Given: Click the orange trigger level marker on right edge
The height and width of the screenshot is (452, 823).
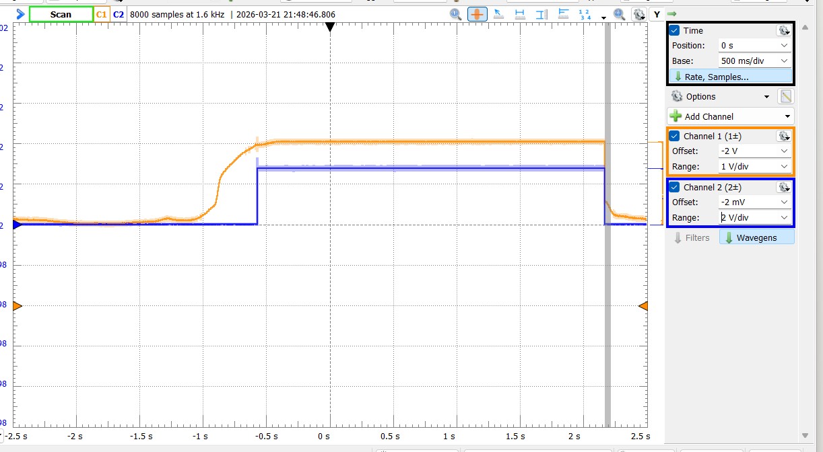Looking at the screenshot, I should tap(643, 306).
